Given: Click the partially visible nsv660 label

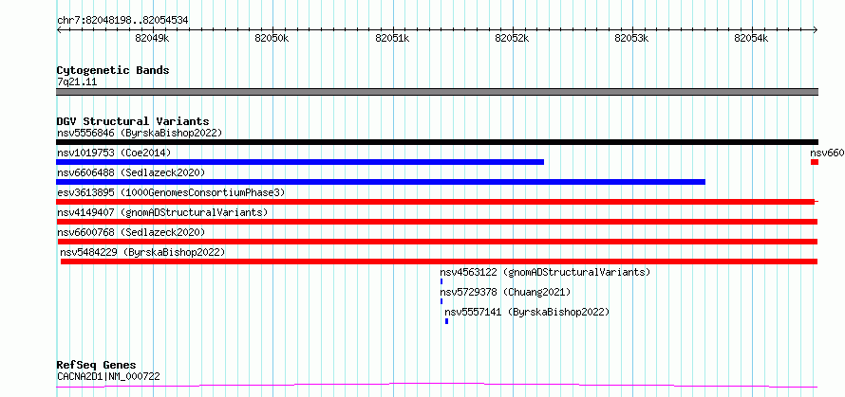Looking at the screenshot, I should tap(827, 153).
